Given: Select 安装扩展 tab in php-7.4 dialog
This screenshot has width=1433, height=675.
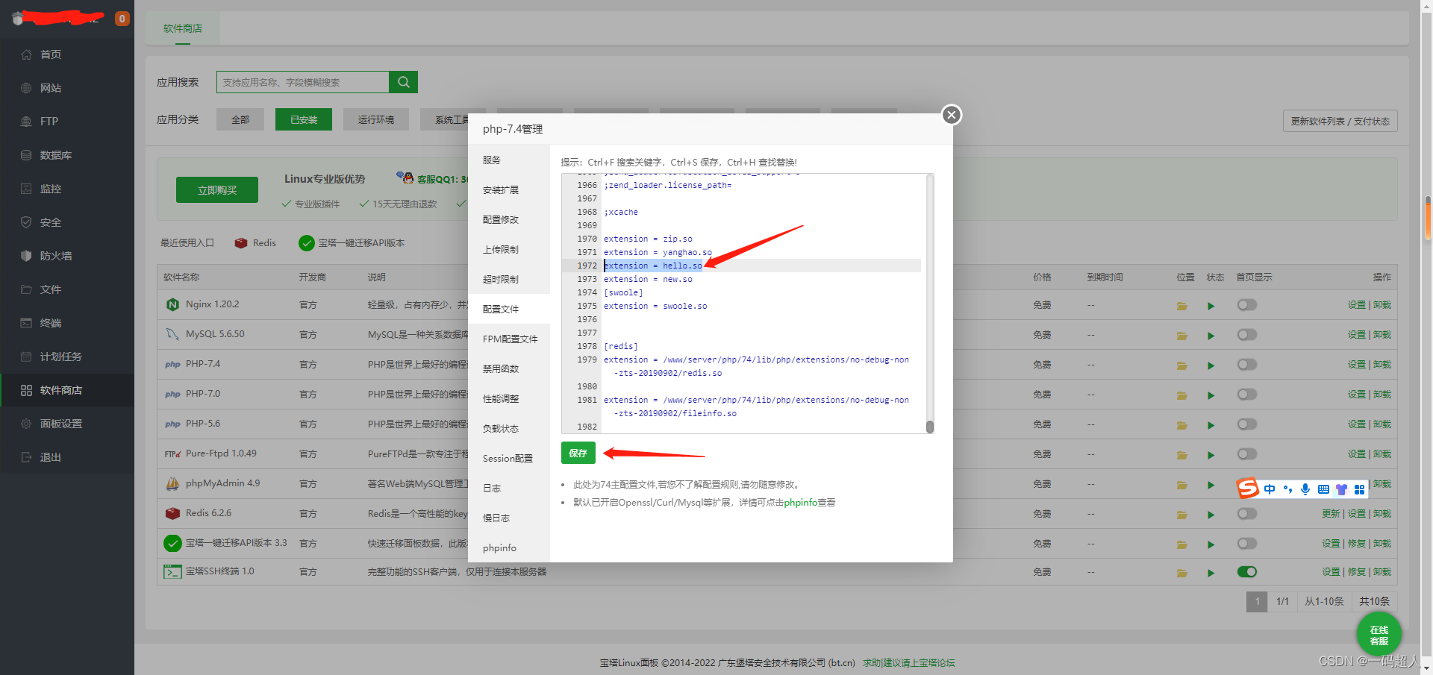Looking at the screenshot, I should pos(509,189).
